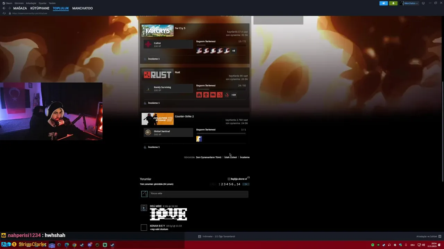Click the steamcommunity URL bar
The image size is (444, 249).
click(29, 13)
